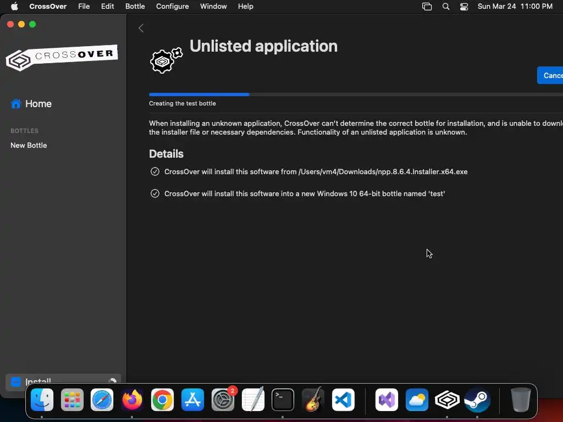This screenshot has width=563, height=422.
Task: Launch Visual Studio Code from the dock
Action: click(343, 400)
